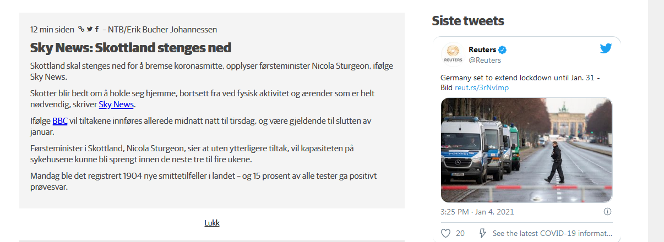Screen dimensions: 664x242
Task: Open Twitter logo in tweet card
Action: [606, 49]
